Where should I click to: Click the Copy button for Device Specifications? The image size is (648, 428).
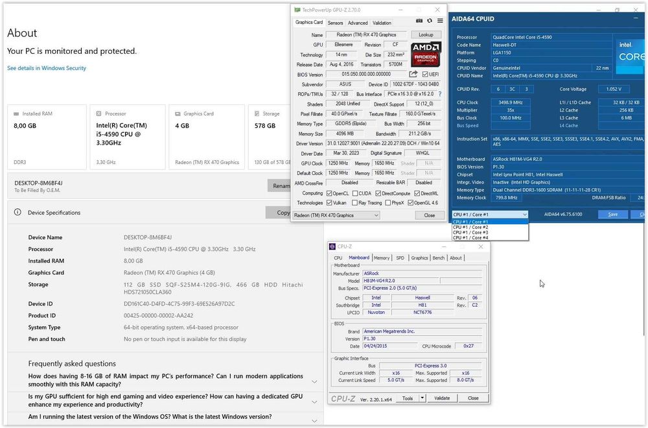click(x=278, y=212)
